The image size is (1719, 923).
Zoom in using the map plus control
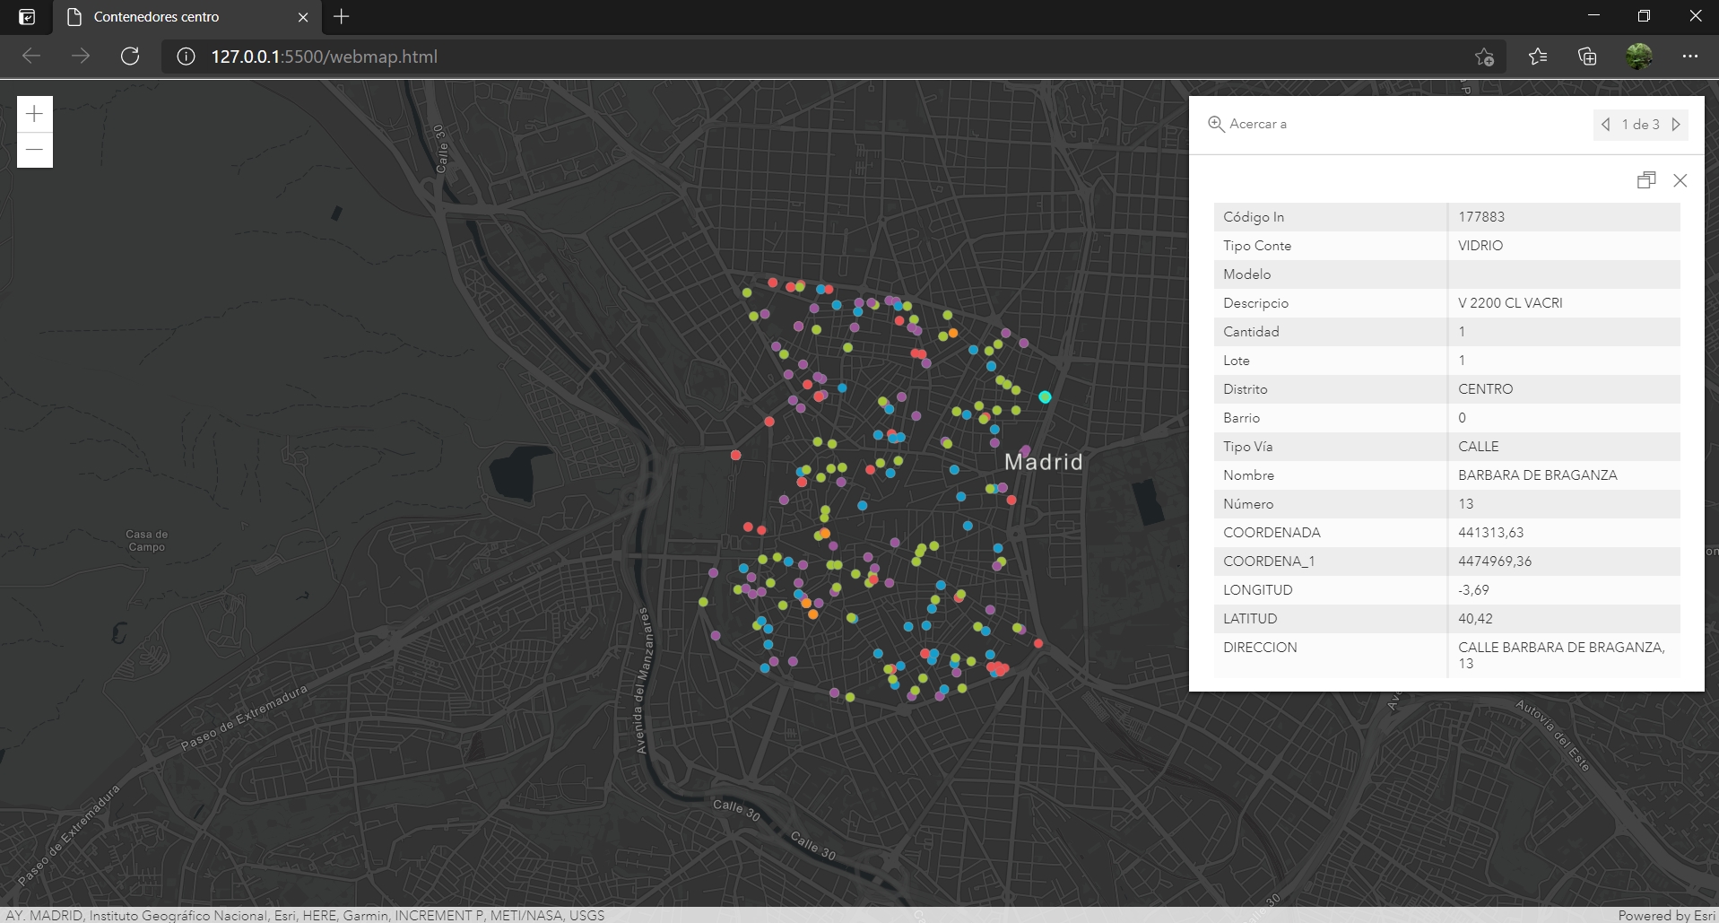[x=33, y=113]
